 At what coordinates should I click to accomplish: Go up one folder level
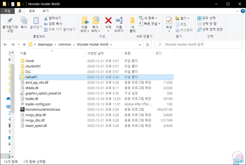point(24,45)
